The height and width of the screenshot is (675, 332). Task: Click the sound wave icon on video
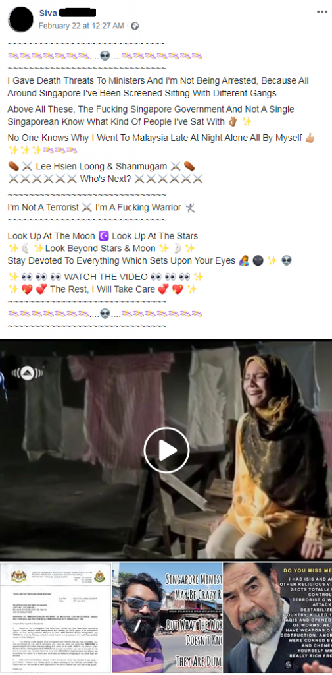click(27, 372)
